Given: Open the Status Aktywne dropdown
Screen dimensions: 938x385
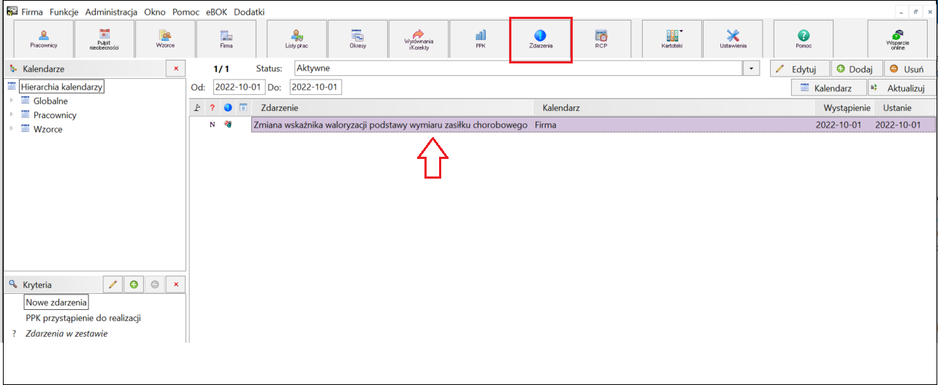Looking at the screenshot, I should coord(752,68).
